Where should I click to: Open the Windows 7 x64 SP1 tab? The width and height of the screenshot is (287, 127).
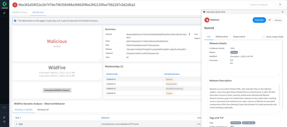[x=24, y=110]
